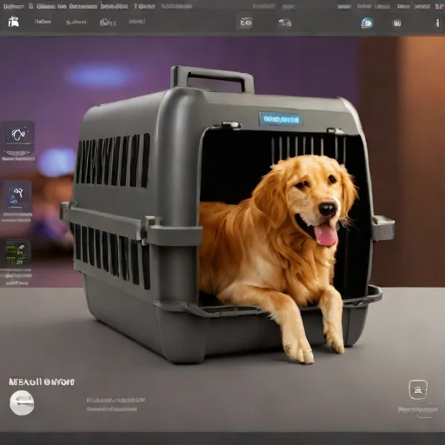This screenshot has height=445, width=445.
Task: Click the white home icon in the toolbar's left corner
Action: (x=13, y=22)
